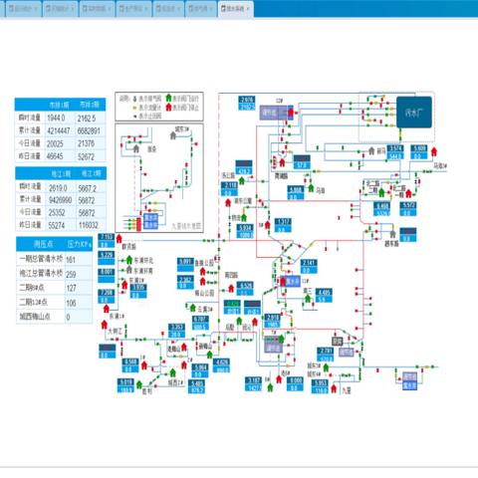The height and width of the screenshot is (478, 478).
Task: Switch to the first tab in the tab bar
Action: (23, 9)
